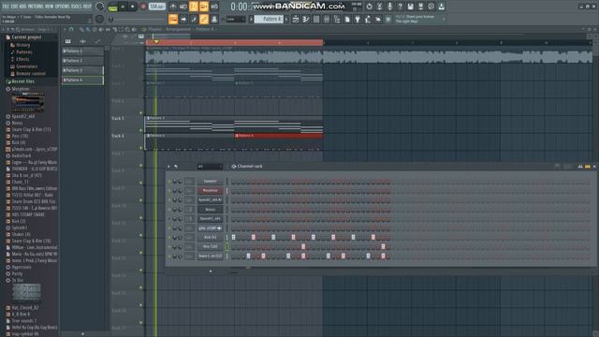Open the EDIT menu
599x337 pixels.
(x=15, y=7)
